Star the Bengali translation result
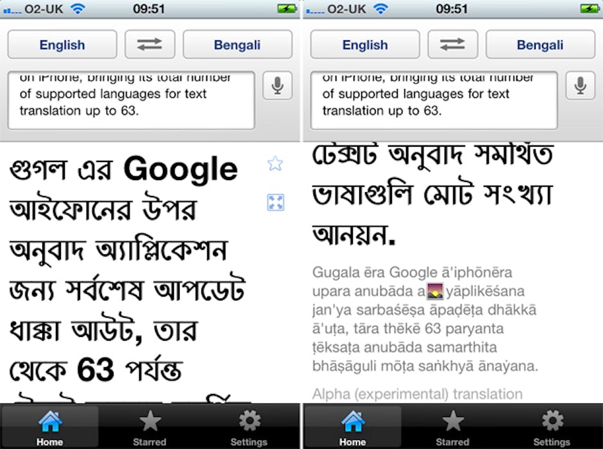 275,163
